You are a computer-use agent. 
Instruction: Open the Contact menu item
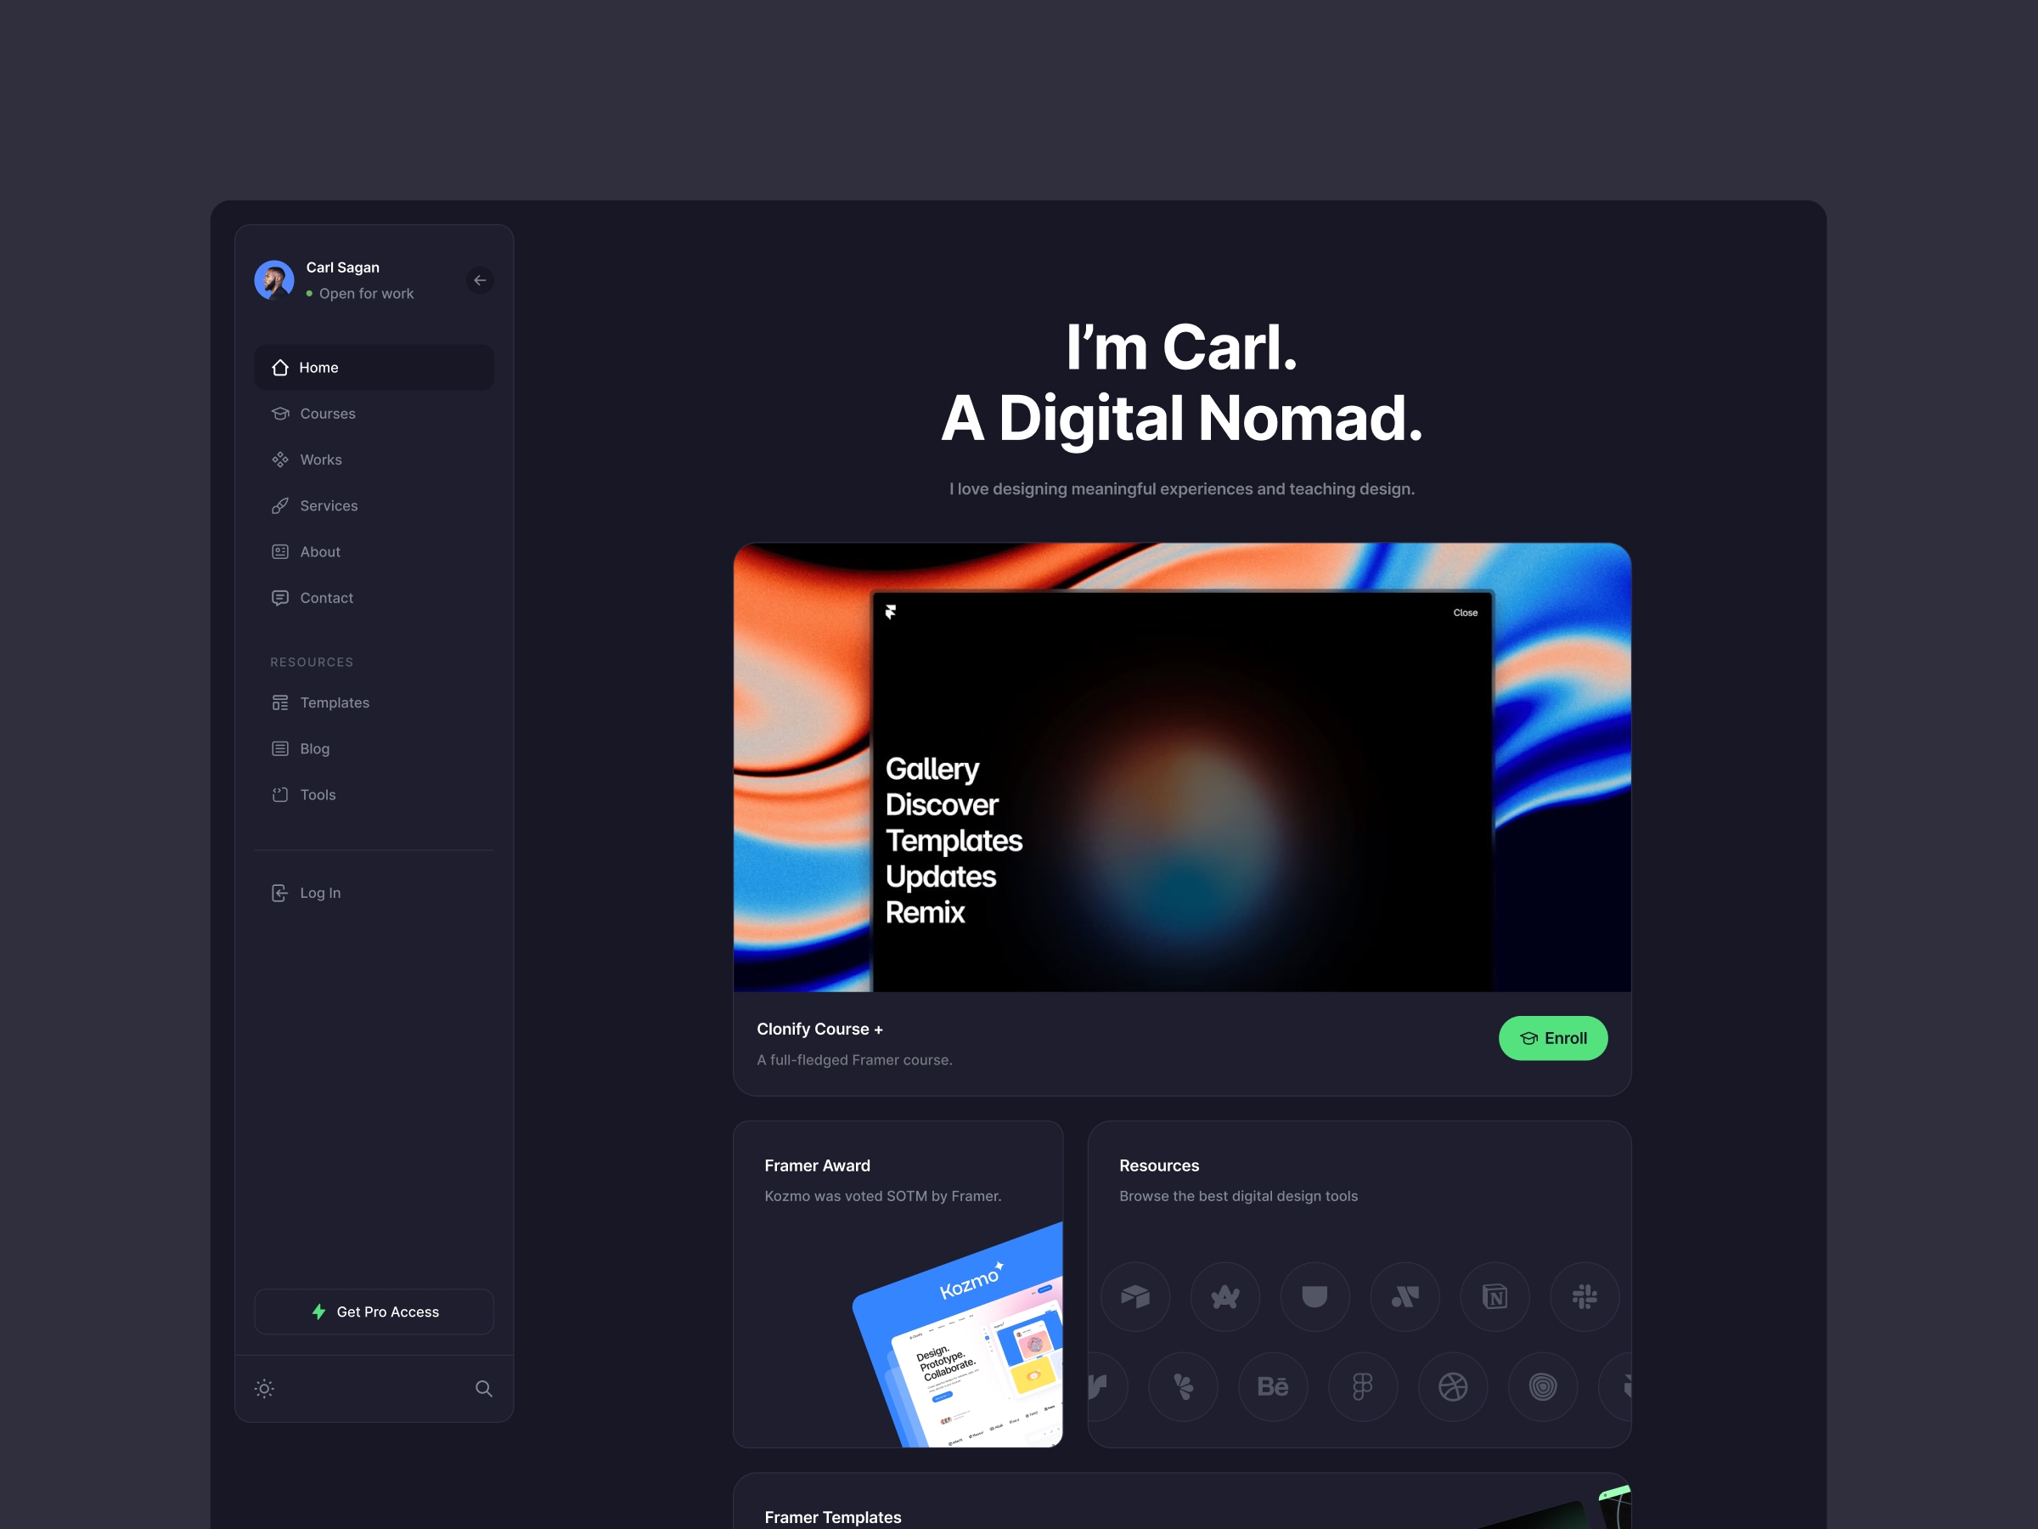(x=328, y=597)
